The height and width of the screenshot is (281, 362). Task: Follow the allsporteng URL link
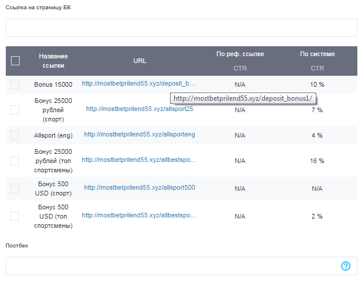139,134
